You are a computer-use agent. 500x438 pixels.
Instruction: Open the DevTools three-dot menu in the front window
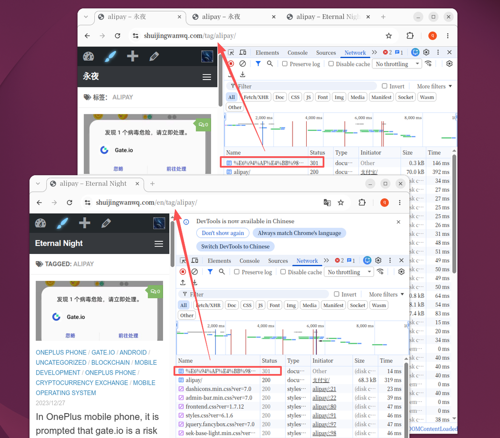(x=390, y=260)
